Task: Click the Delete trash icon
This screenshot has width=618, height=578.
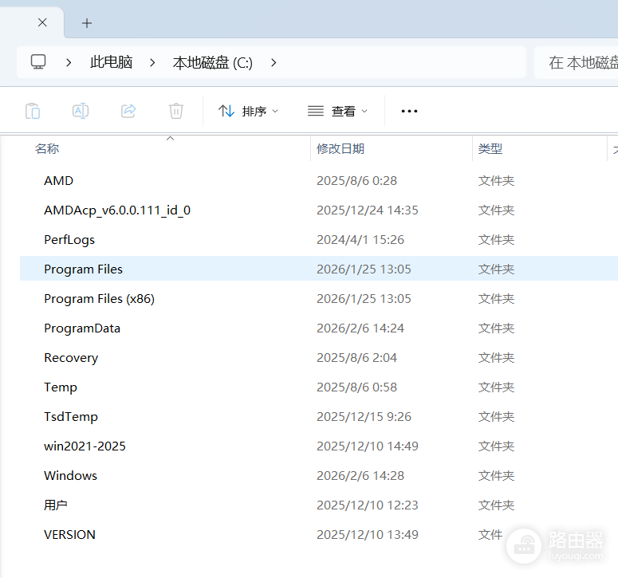Action: [x=176, y=111]
